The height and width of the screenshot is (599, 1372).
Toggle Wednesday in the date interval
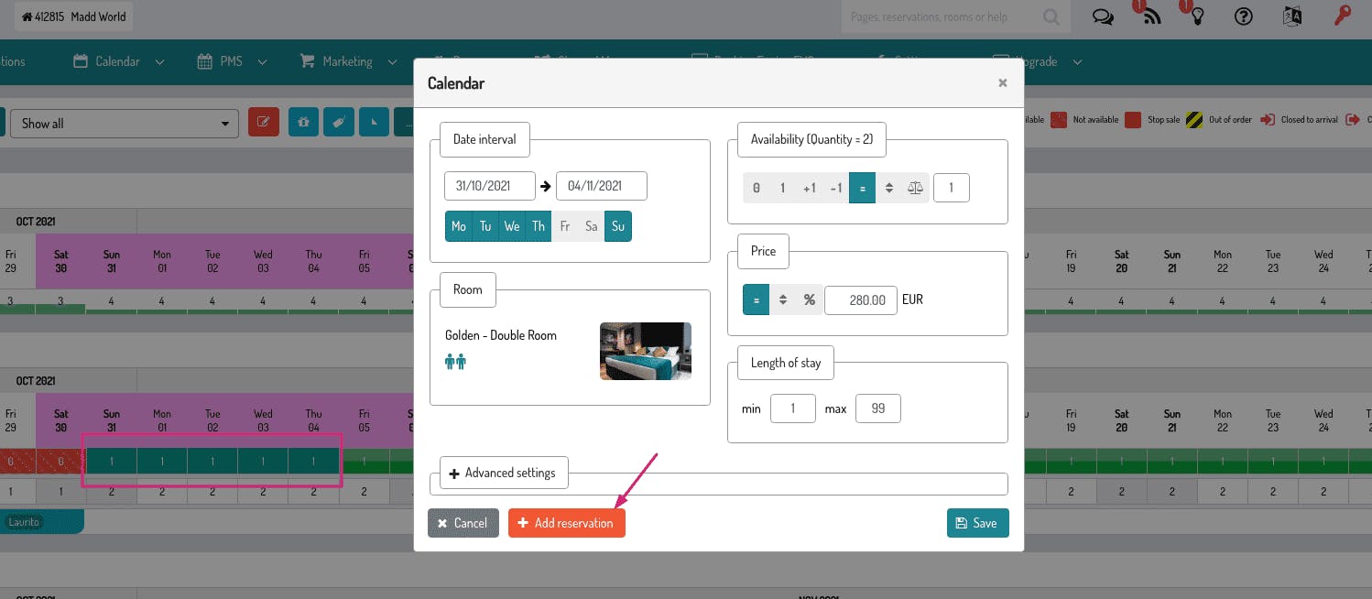pyautogui.click(x=512, y=226)
